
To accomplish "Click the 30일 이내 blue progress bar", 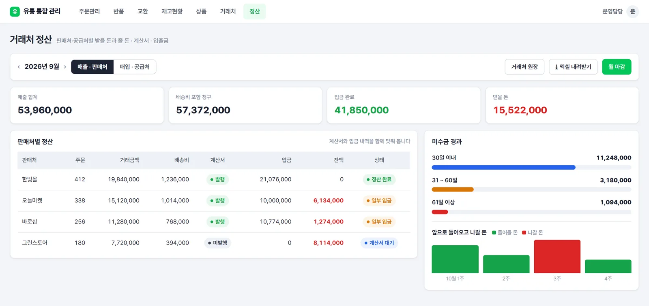I will pyautogui.click(x=503, y=168).
